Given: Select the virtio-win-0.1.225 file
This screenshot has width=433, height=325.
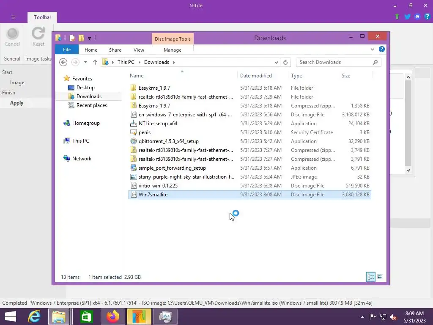Looking at the screenshot, I should pos(249,186).
